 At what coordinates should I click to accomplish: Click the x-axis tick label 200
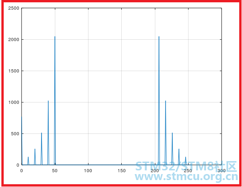pos(155,171)
